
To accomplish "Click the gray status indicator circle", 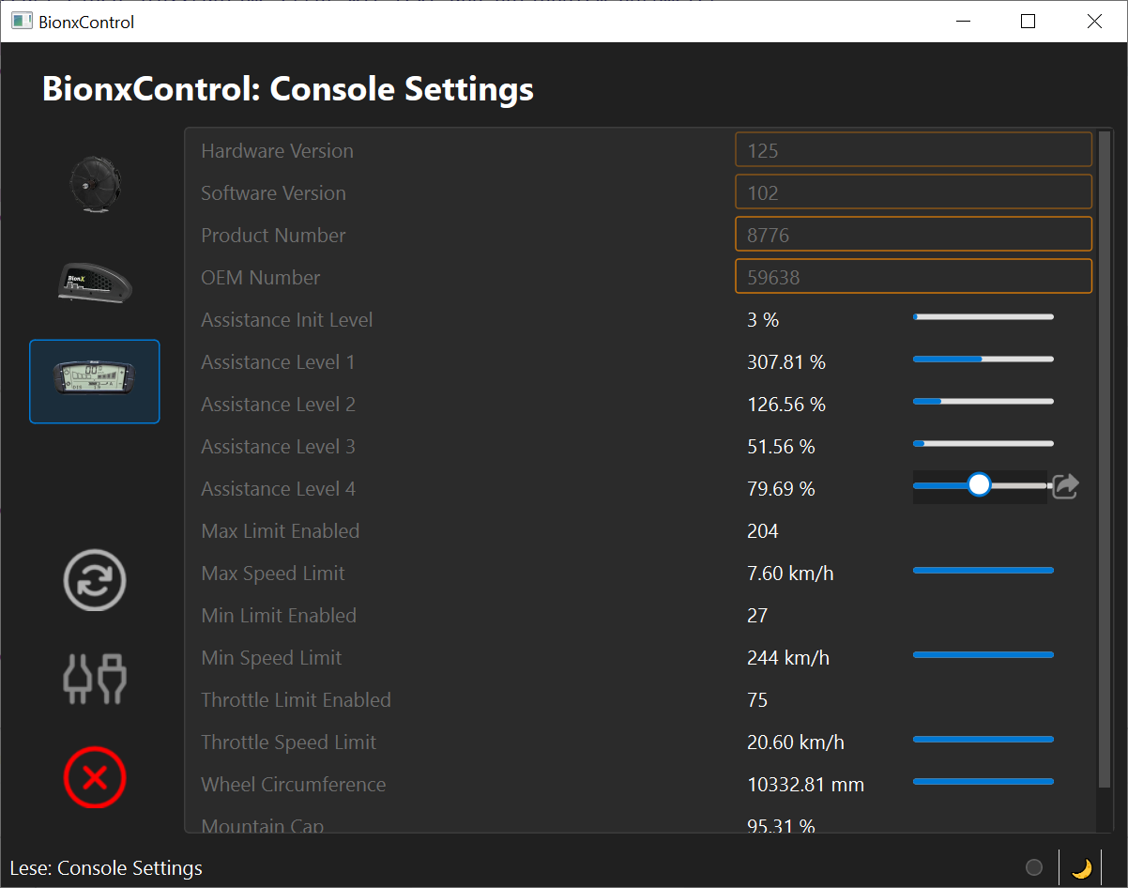I will click(1034, 868).
